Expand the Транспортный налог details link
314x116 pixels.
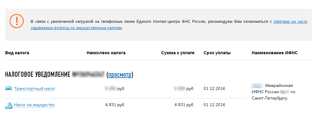point(35,89)
